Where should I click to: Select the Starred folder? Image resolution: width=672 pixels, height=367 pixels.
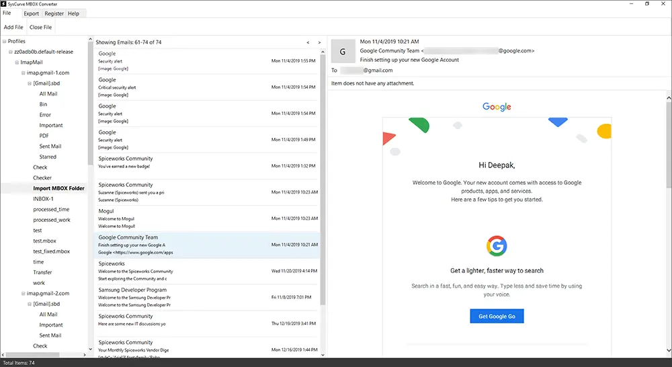tap(48, 157)
